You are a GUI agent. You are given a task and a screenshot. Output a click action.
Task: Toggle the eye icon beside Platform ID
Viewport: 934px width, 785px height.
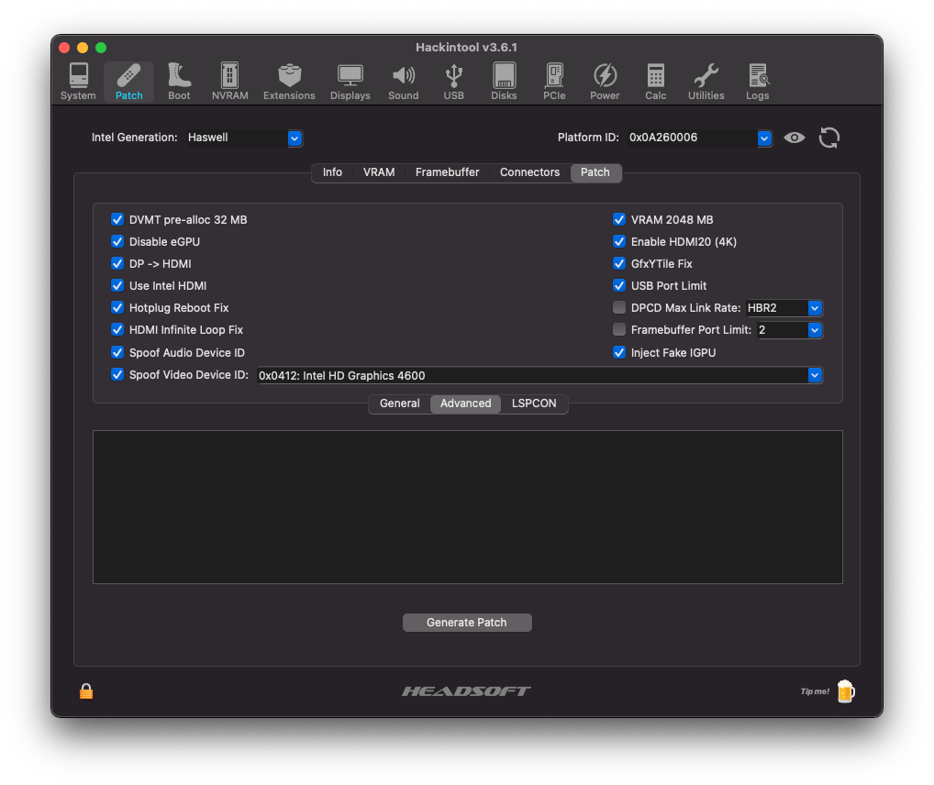795,138
